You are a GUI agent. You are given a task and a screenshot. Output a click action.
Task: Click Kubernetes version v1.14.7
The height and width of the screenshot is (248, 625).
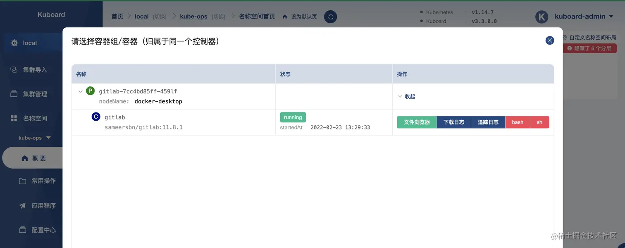(482, 12)
